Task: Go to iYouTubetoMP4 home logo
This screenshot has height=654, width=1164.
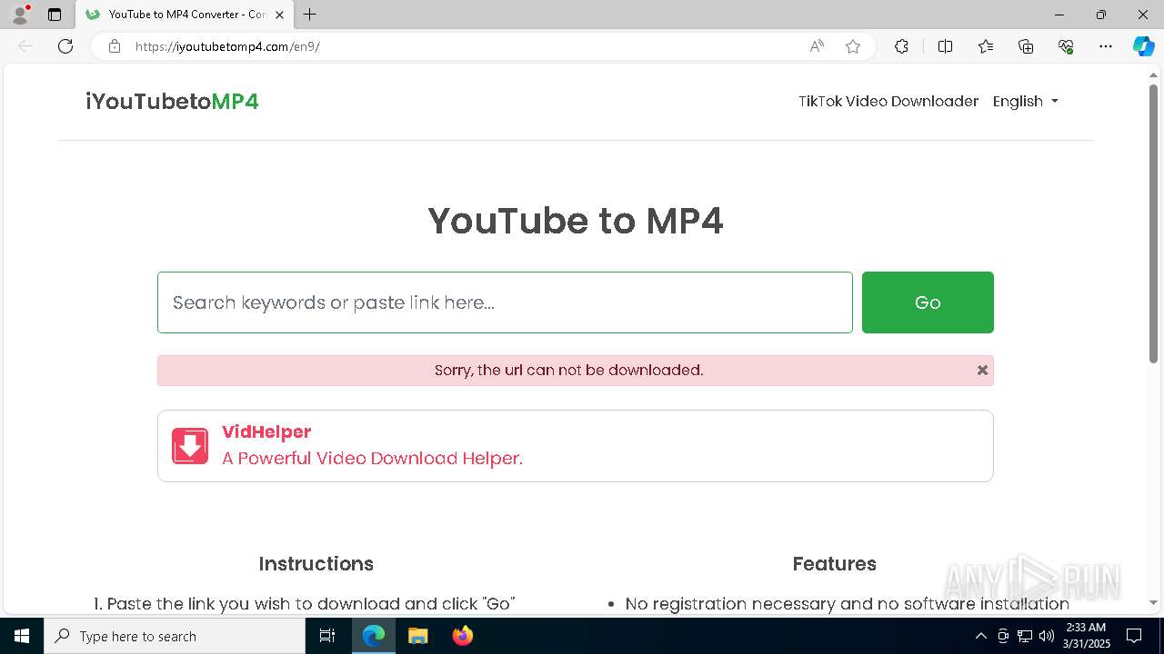Action: coord(172,102)
